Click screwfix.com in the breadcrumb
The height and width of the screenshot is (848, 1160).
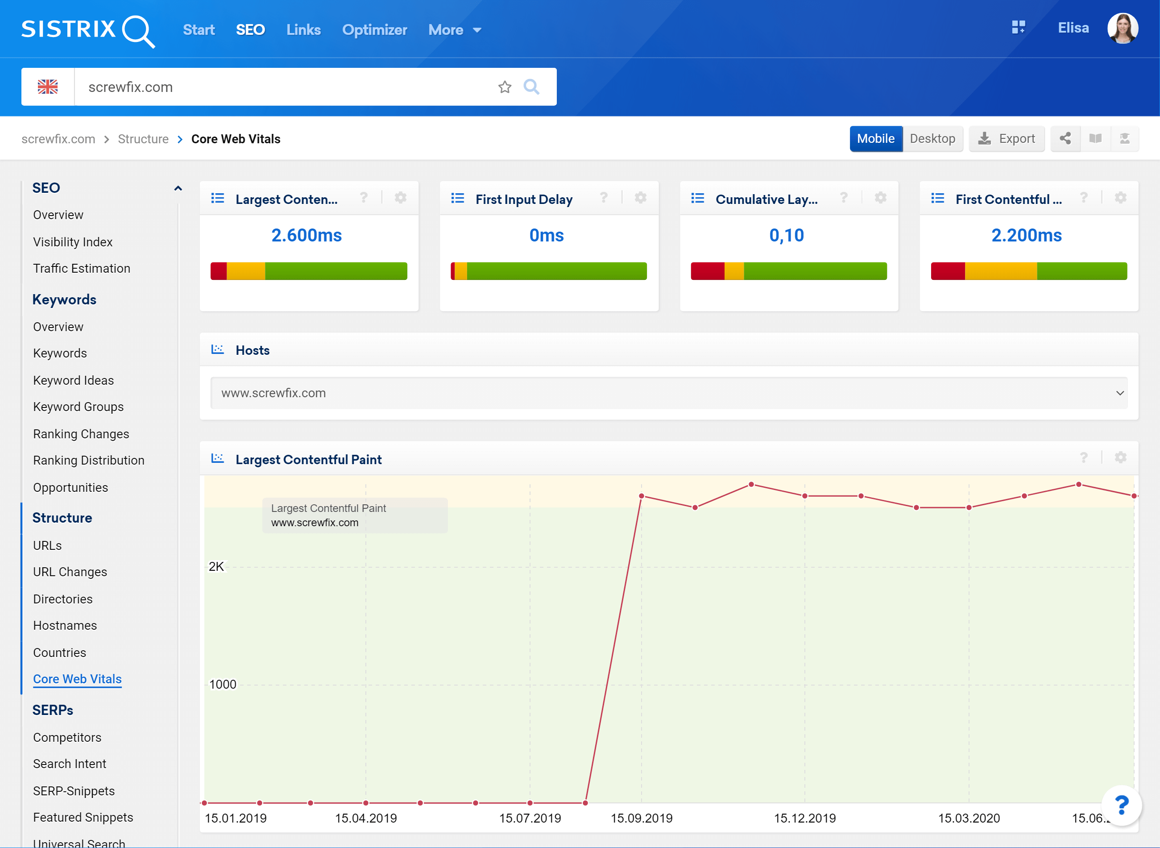(x=58, y=139)
